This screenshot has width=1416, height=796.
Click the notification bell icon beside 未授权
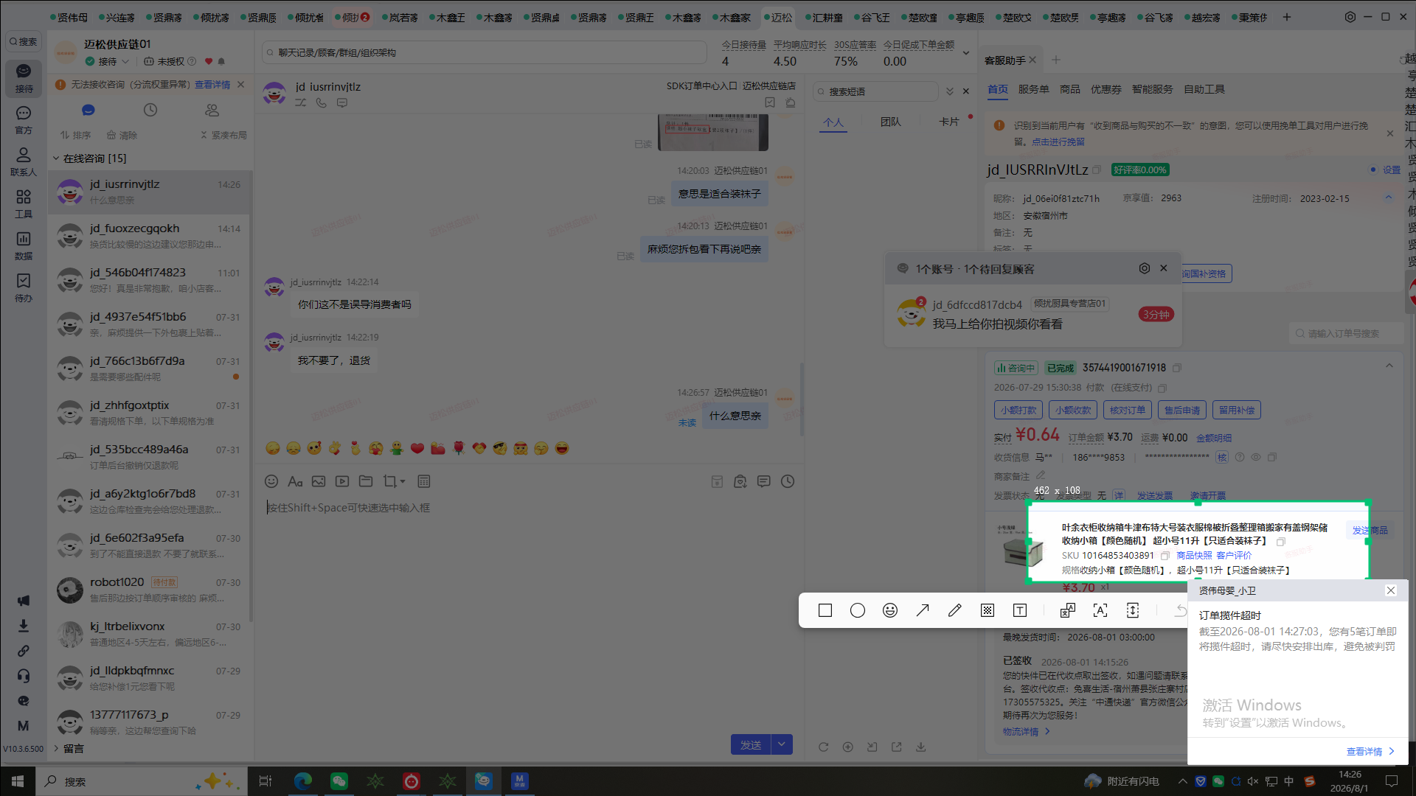coord(221,61)
